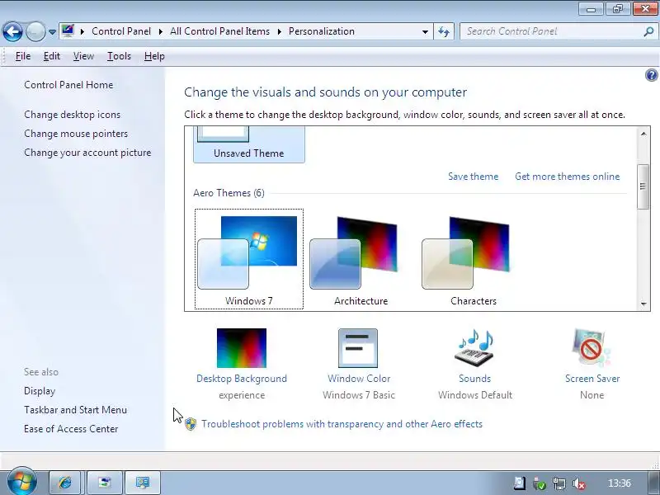660x495 pixels.
Task: Click the theme list scroll down arrow
Action: click(643, 304)
